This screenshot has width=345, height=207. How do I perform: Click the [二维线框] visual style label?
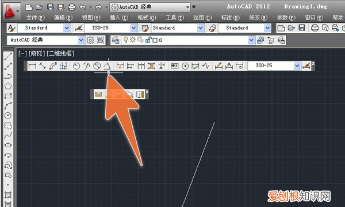click(60, 53)
